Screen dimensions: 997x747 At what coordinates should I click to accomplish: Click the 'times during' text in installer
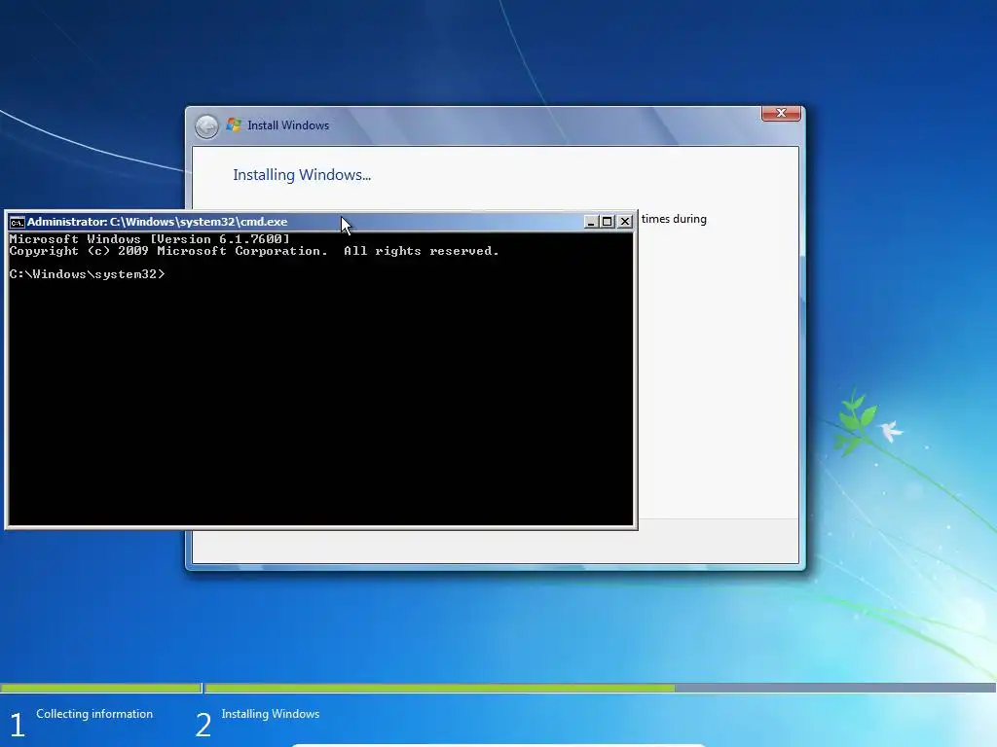(674, 219)
